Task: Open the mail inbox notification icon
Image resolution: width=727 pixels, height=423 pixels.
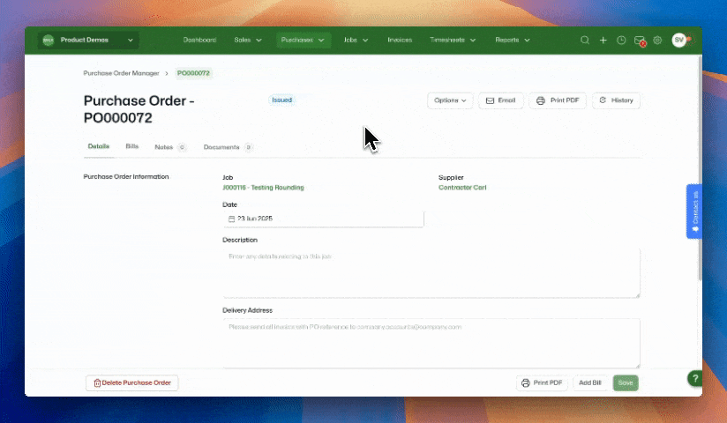Action: (640, 41)
